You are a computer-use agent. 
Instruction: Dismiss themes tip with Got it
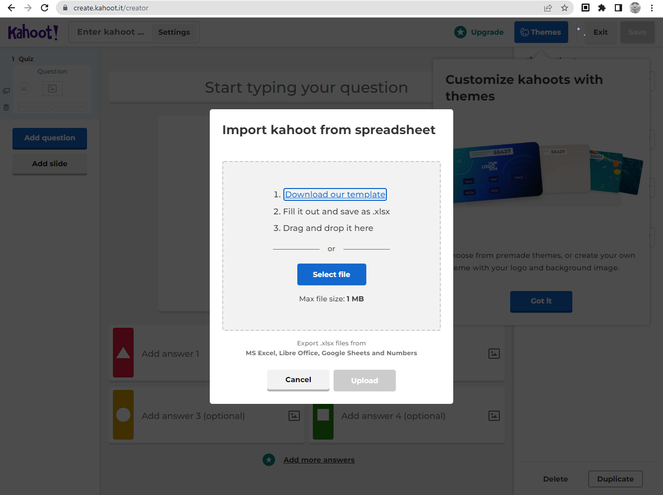click(x=541, y=301)
